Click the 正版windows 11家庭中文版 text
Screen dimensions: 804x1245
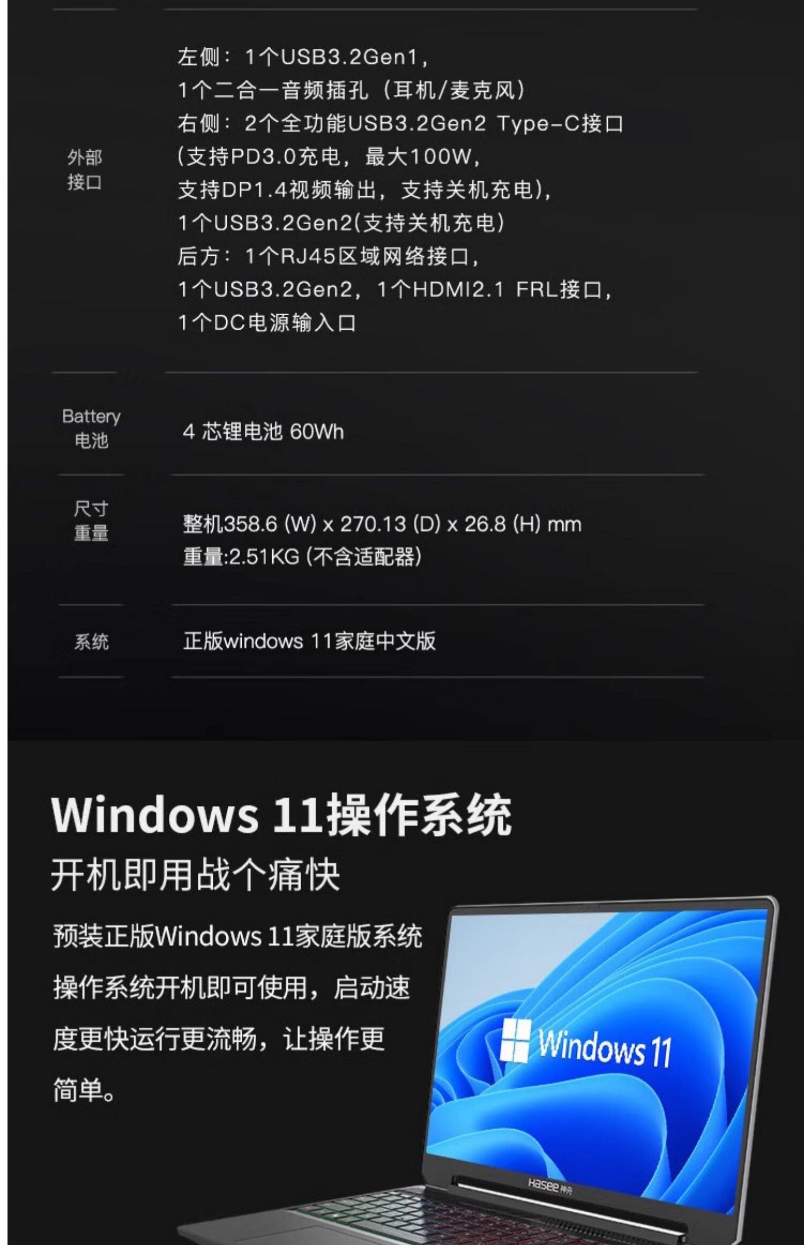[x=309, y=641]
